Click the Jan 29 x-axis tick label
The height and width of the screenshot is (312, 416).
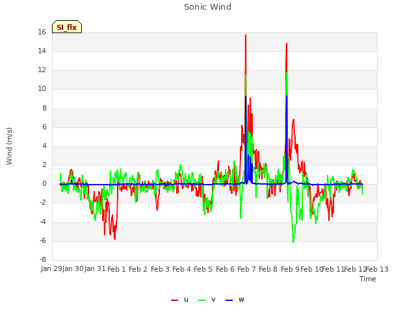click(51, 269)
